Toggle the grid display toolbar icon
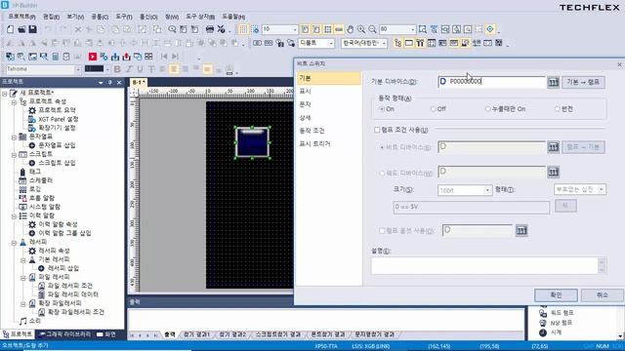This screenshot has height=351, width=625. [x=243, y=29]
